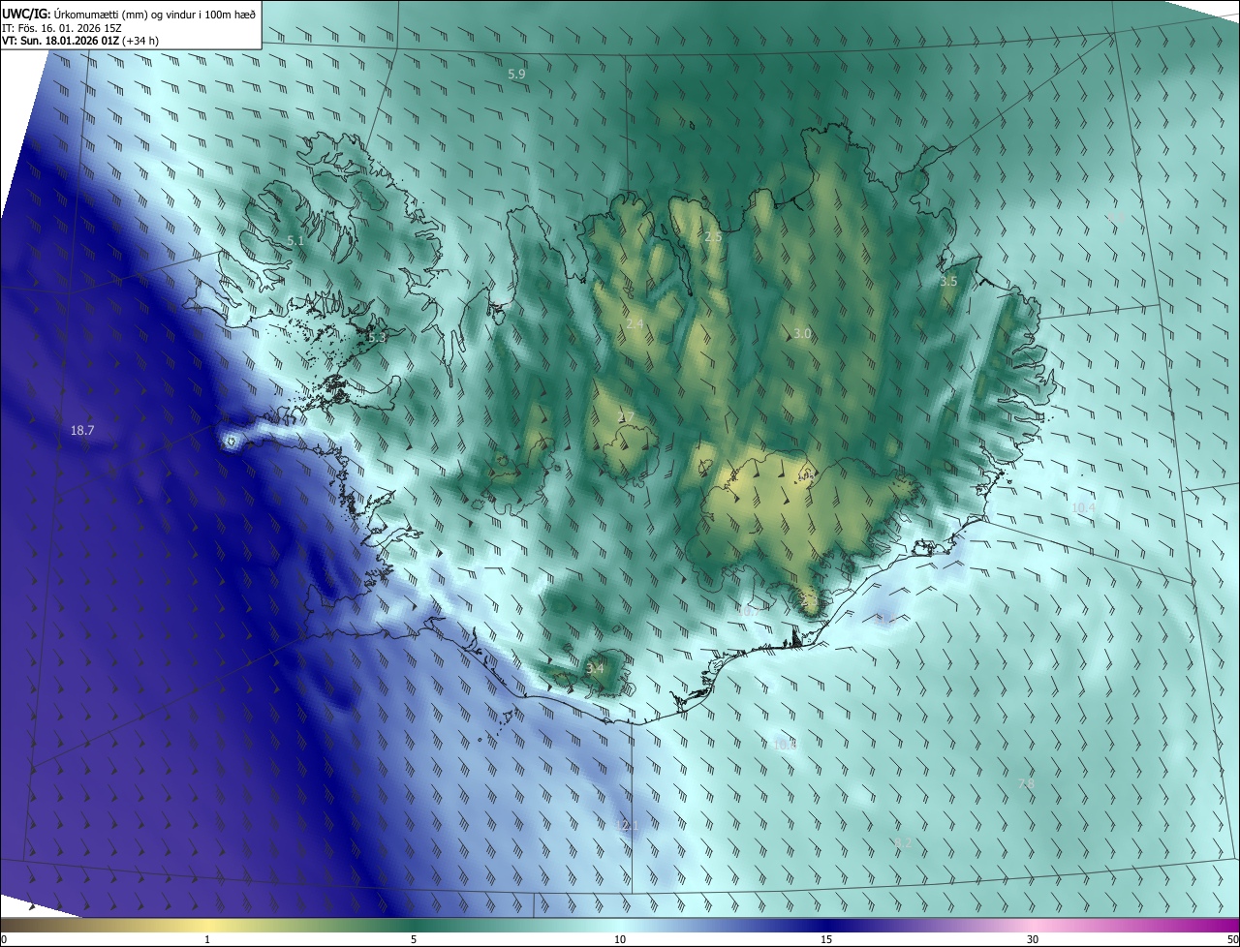Click the IT: Fös. 16. 01. 2026 15Z line
This screenshot has width=1240, height=947.
pyautogui.click(x=62, y=28)
